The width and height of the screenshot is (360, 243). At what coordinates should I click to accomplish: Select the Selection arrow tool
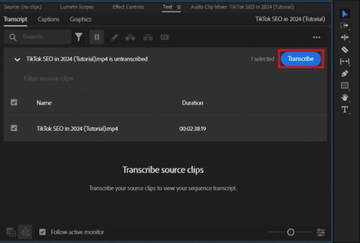tap(345, 13)
